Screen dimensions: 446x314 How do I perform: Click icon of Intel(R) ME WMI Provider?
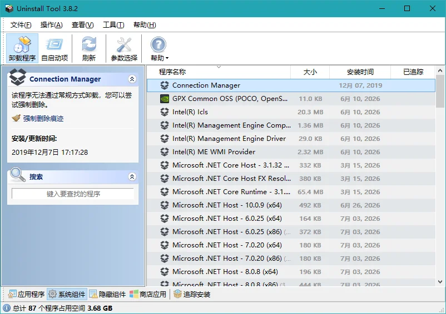[165, 152]
